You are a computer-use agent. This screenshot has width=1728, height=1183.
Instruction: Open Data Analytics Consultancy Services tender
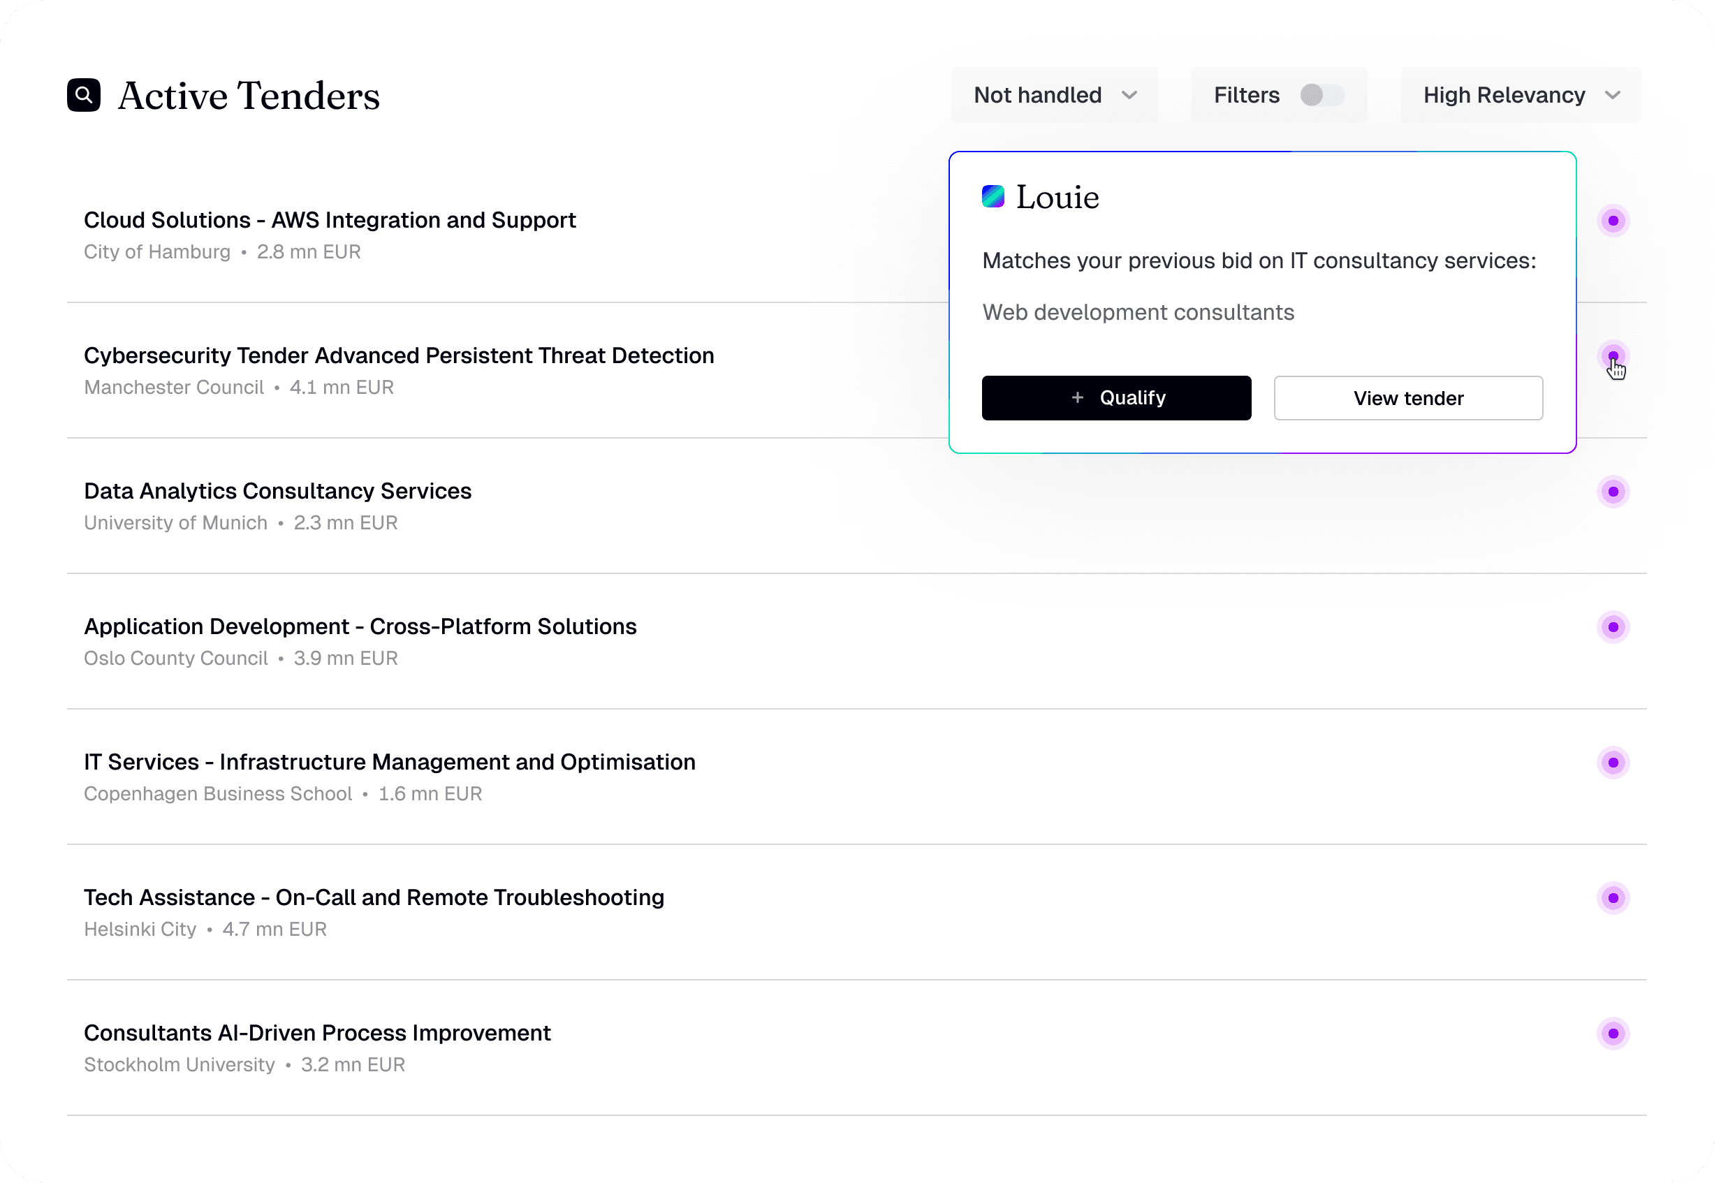coord(277,491)
